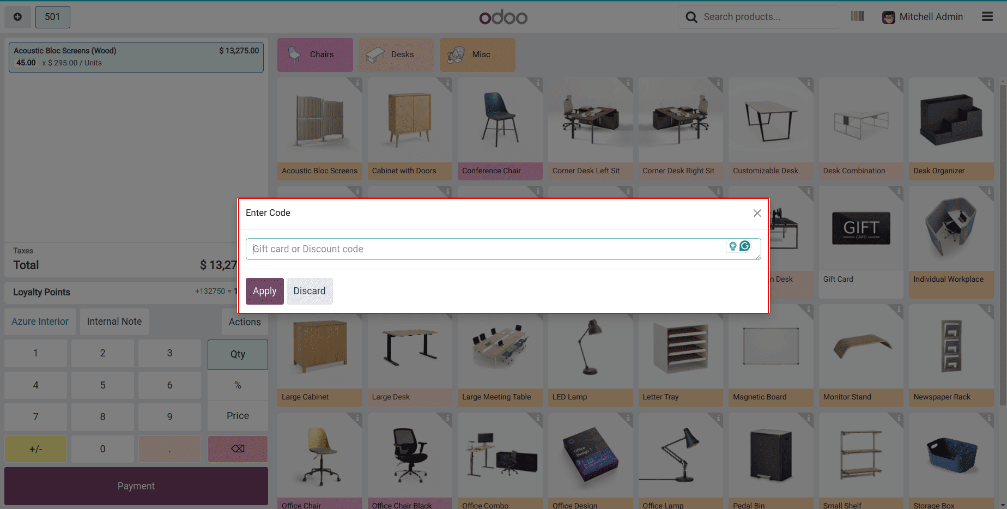1007x509 pixels.
Task: Click the backspace key on numpad
Action: click(x=238, y=449)
